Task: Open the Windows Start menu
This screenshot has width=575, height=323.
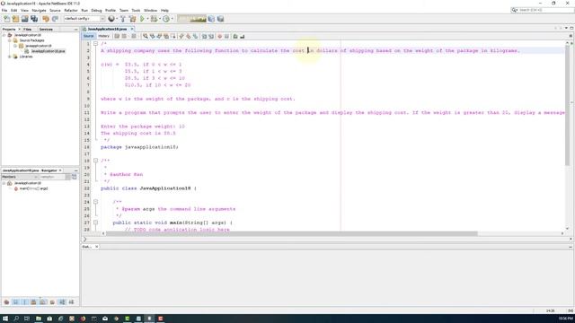Action: point(5,319)
